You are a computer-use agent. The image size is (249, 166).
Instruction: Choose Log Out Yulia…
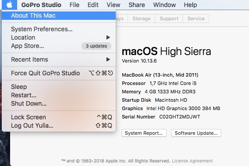coord(59,125)
